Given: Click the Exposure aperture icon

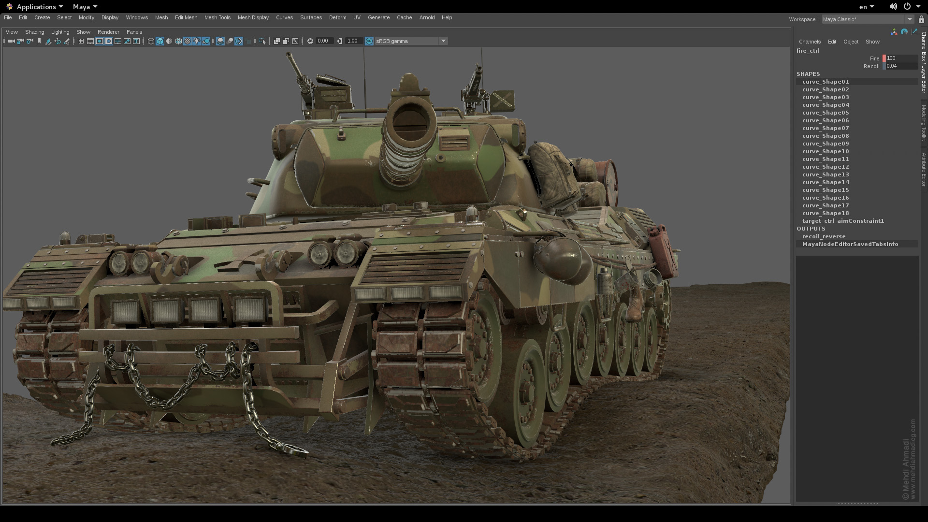Looking at the screenshot, I should click(310, 41).
